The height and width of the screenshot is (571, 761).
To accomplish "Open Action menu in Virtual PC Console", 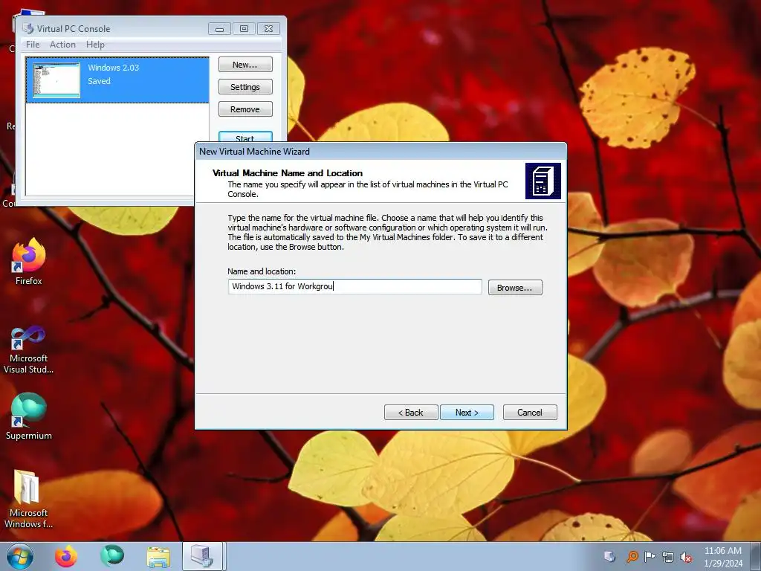I will (62, 45).
